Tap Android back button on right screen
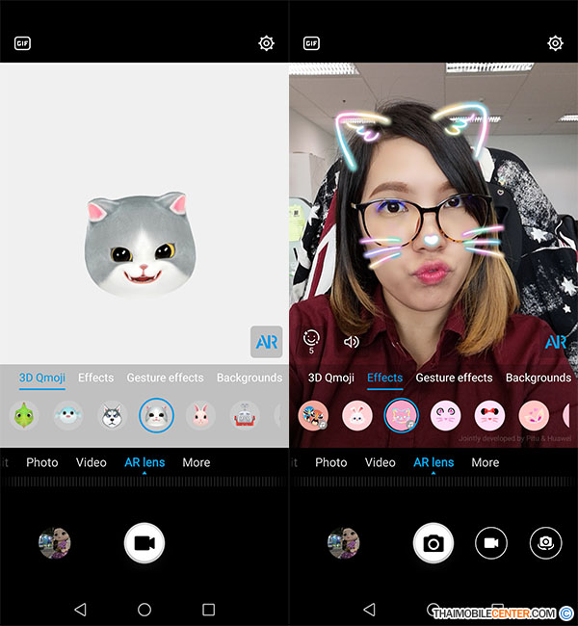The width and height of the screenshot is (578, 626). point(369,610)
